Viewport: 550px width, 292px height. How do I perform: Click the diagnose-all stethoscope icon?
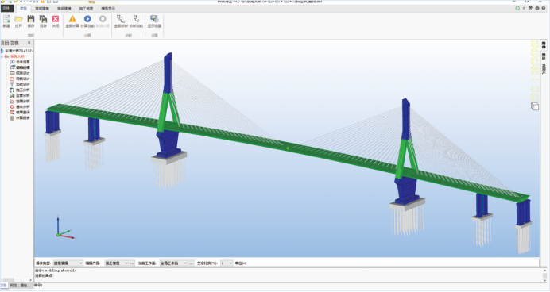click(121, 21)
